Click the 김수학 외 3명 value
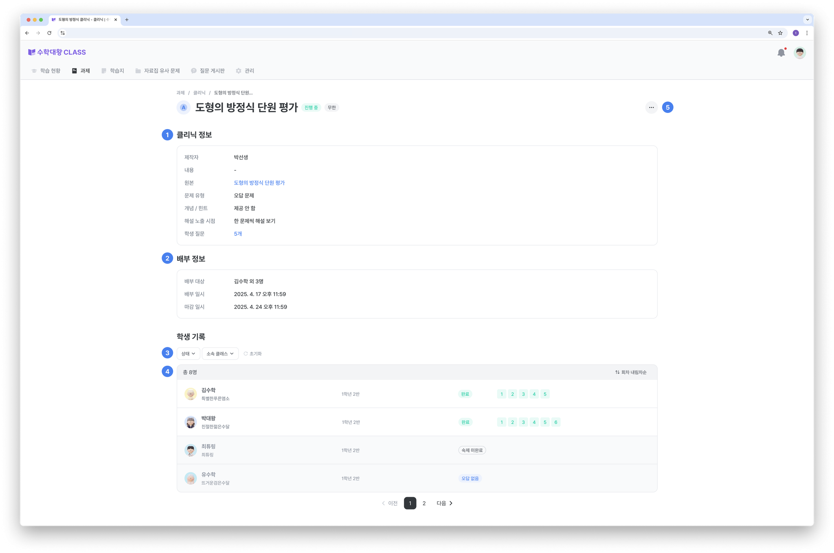The width and height of the screenshot is (834, 553). [x=248, y=281]
